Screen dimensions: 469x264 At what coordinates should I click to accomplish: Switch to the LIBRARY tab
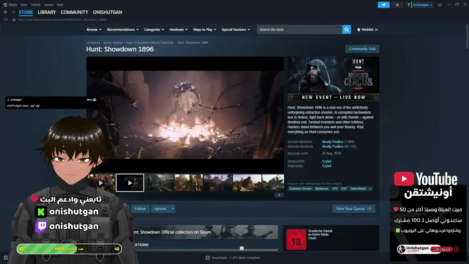click(47, 12)
